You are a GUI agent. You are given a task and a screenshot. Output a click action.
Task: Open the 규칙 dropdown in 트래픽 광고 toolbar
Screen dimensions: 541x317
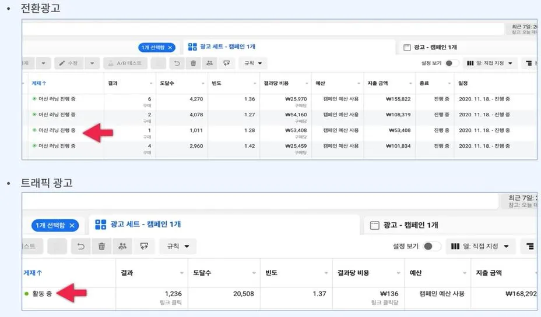[178, 246]
